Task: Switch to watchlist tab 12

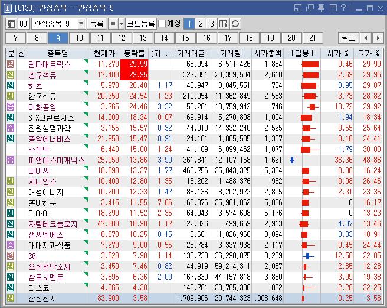Action: click(122, 38)
